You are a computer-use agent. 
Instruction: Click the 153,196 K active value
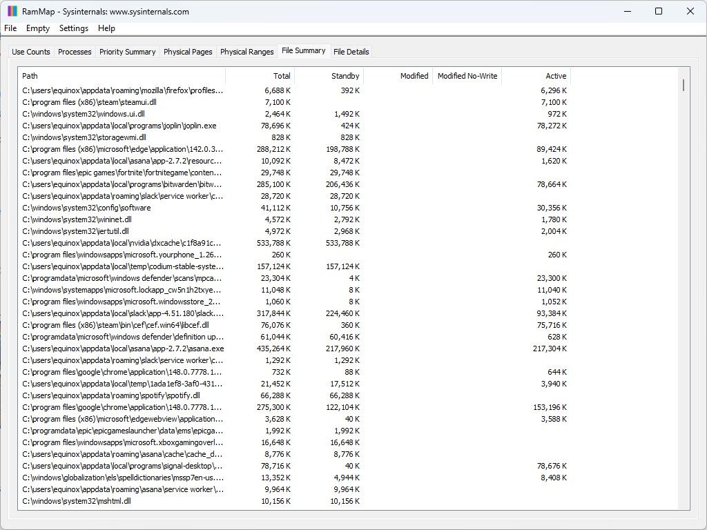coord(550,407)
